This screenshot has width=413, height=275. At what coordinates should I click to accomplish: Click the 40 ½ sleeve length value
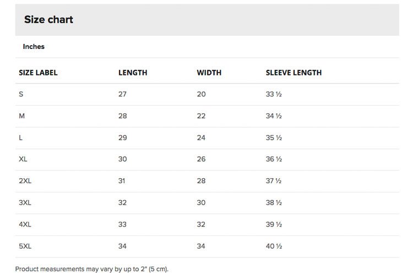274,246
